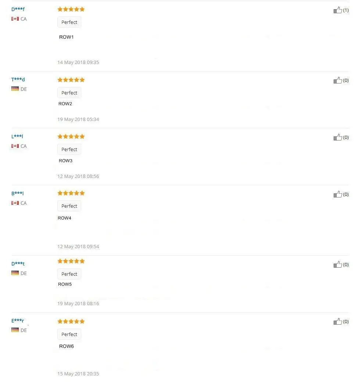Like the review by D***f
Image resolution: width=359 pixels, height=382 pixels.
[338, 10]
